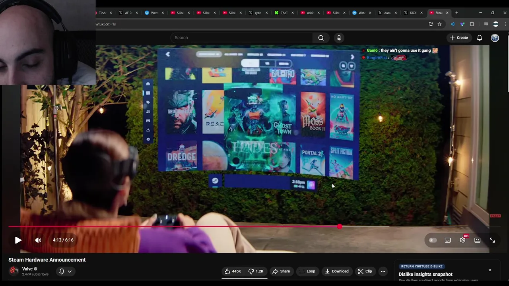
Task: Open YouTube notifications bell in the header
Action: (x=480, y=38)
